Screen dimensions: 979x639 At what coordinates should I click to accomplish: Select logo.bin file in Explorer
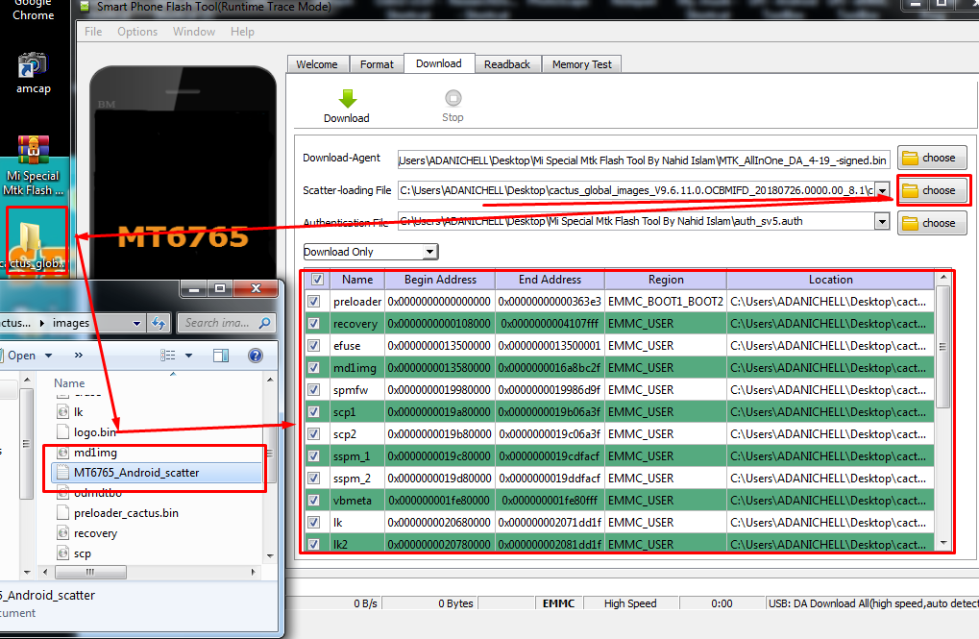(x=95, y=432)
